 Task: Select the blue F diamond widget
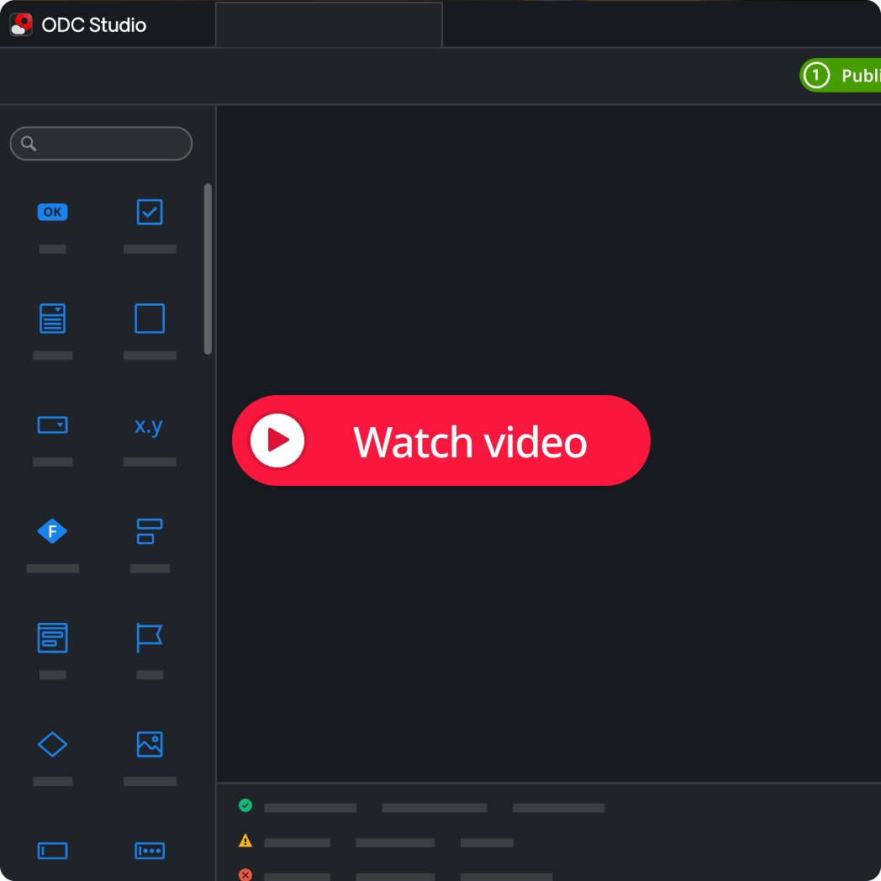point(52,531)
